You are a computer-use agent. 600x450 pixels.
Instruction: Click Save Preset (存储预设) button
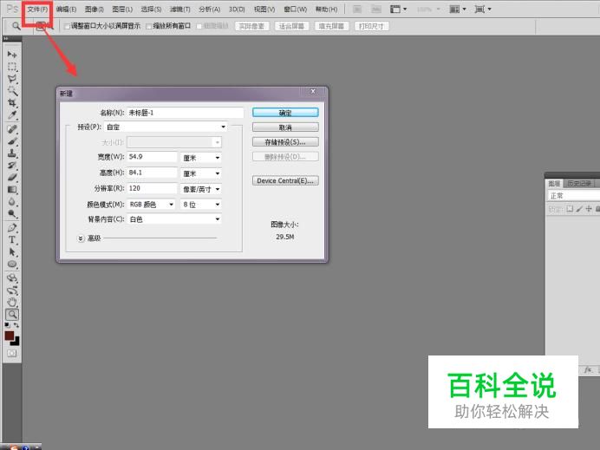click(x=285, y=142)
